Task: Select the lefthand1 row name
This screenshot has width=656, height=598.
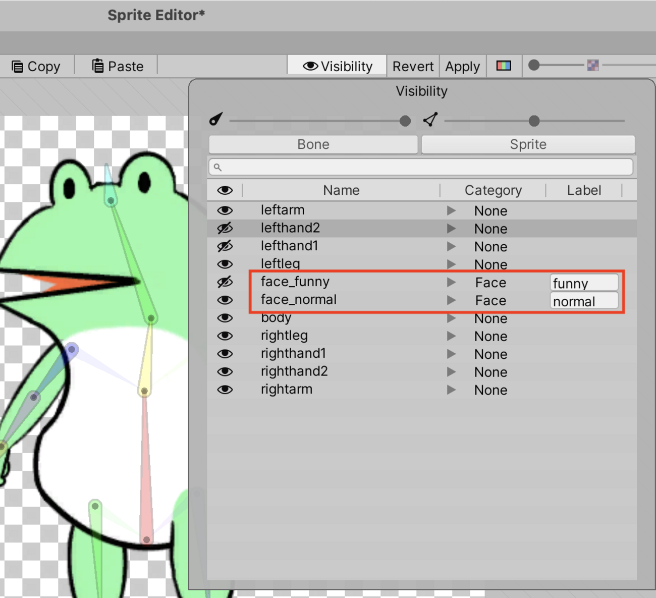Action: pos(289,246)
